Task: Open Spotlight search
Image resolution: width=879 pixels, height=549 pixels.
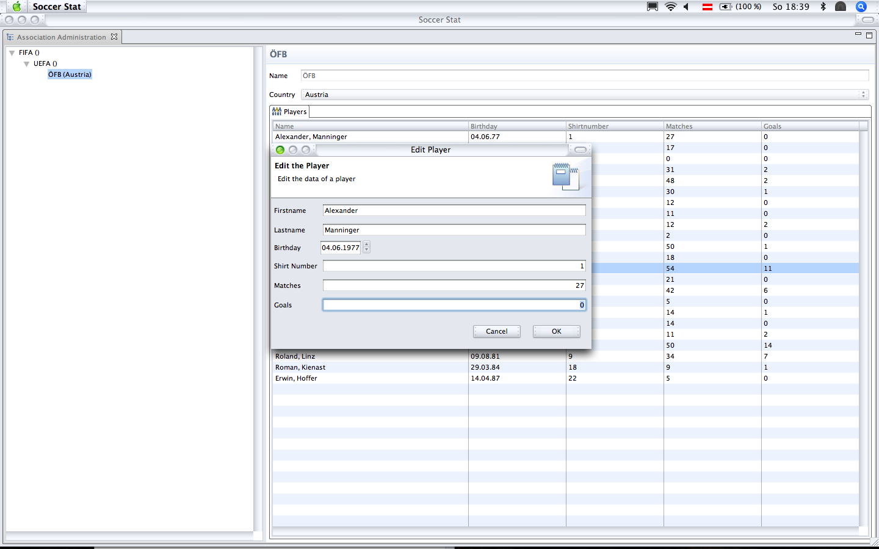Action: click(x=861, y=7)
